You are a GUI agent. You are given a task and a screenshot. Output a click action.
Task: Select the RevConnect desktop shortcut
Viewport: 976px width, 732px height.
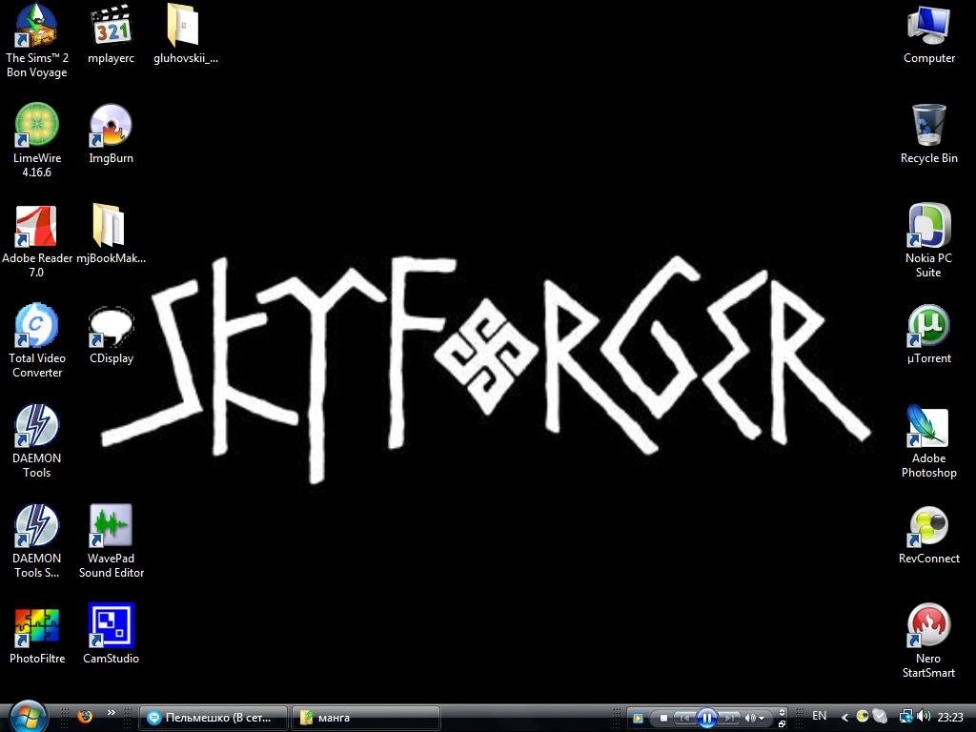coord(928,536)
